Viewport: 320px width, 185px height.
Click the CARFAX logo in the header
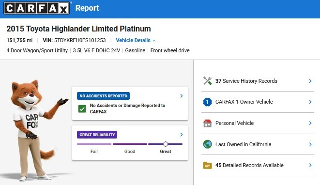pyautogui.click(x=37, y=8)
